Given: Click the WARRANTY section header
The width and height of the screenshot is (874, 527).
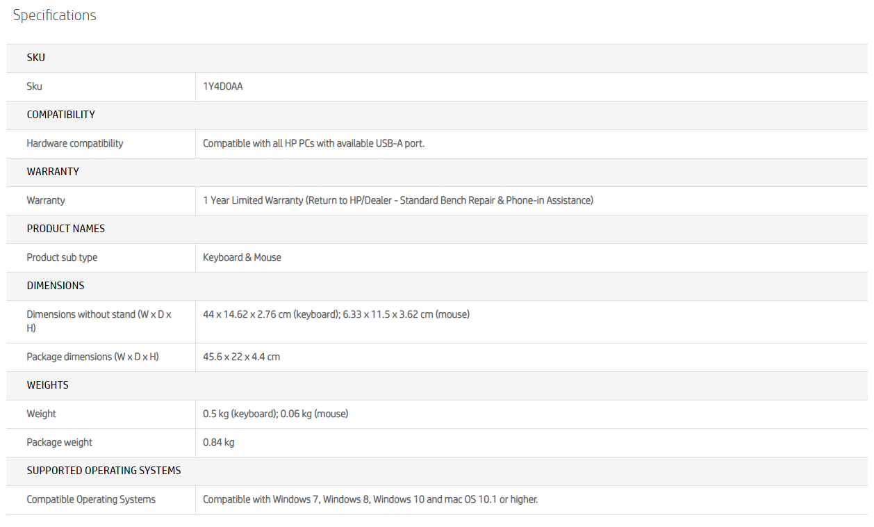Looking at the screenshot, I should (53, 172).
